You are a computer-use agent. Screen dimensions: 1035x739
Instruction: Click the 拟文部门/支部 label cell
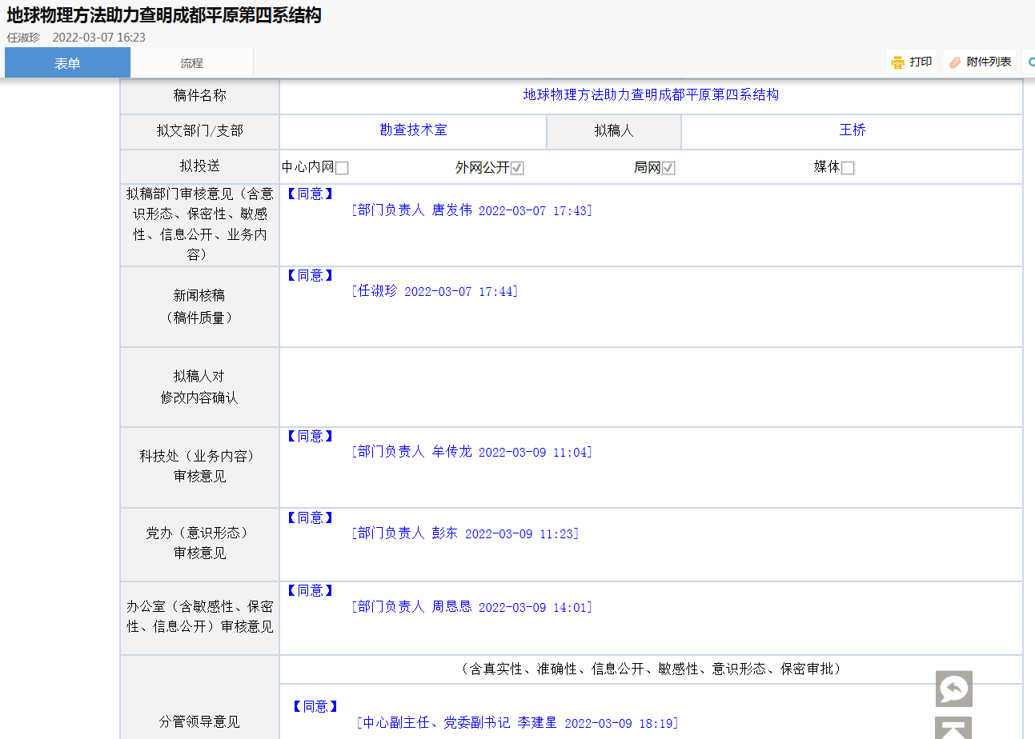[x=199, y=131]
